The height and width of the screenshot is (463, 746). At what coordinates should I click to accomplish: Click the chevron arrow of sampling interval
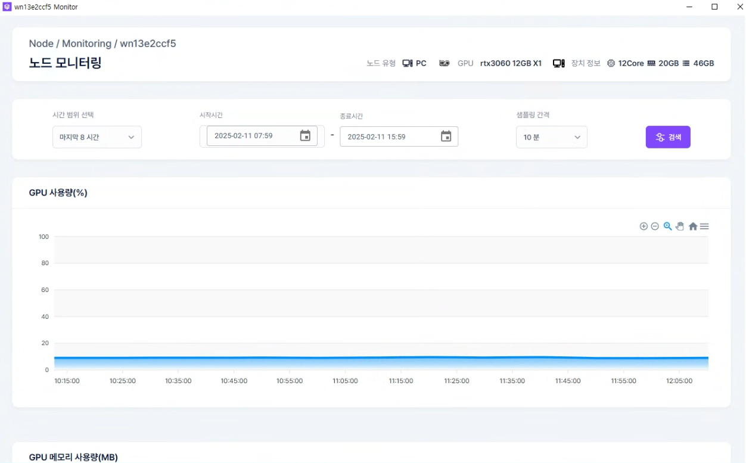point(577,137)
